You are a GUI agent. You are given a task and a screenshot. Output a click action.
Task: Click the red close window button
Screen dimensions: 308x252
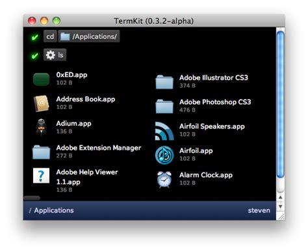point(32,21)
